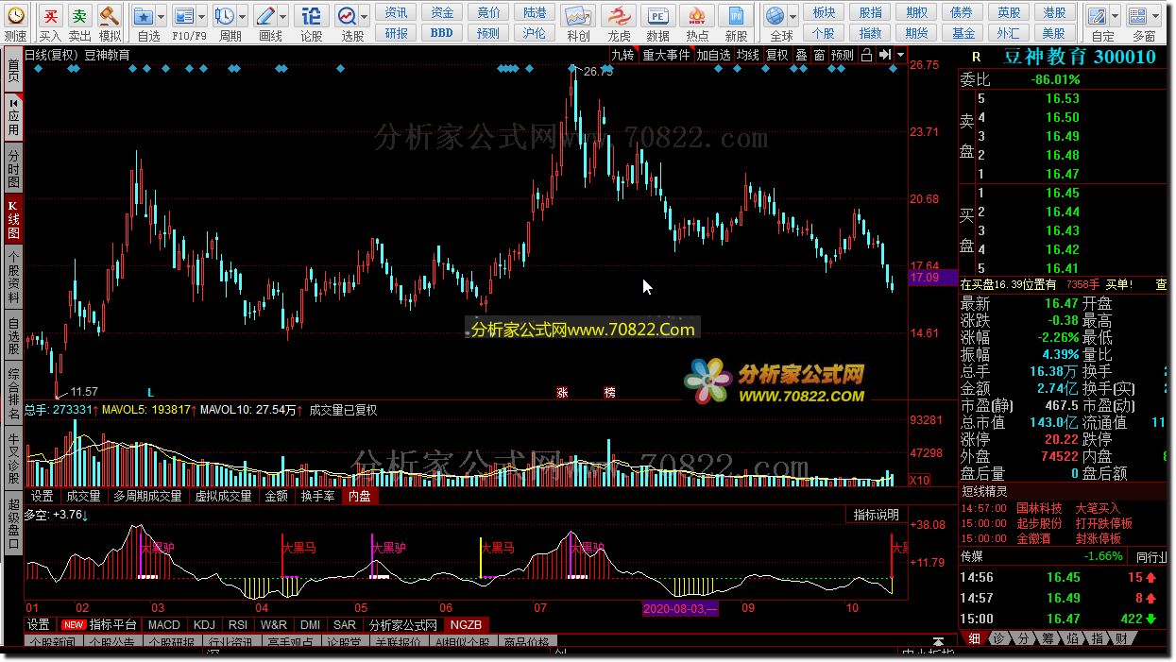Expand the 选股 dropdown arrow

pos(365,16)
